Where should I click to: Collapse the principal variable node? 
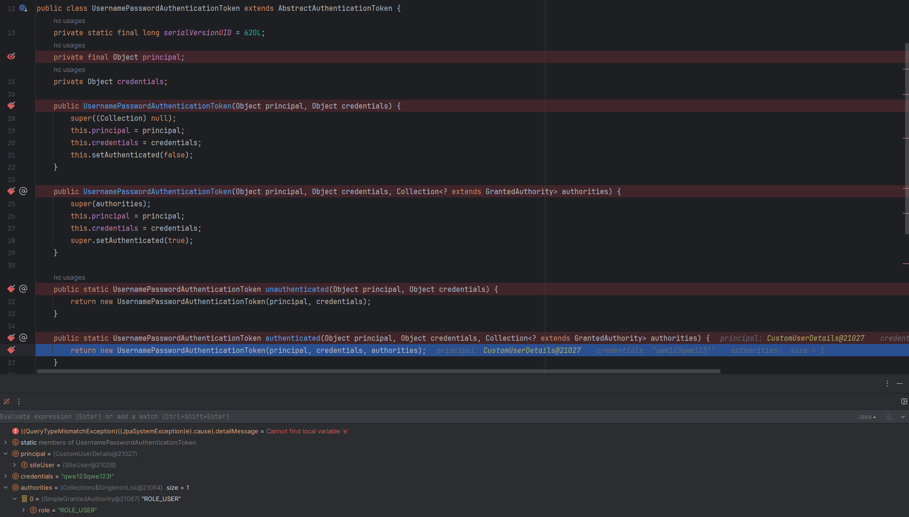click(6, 454)
